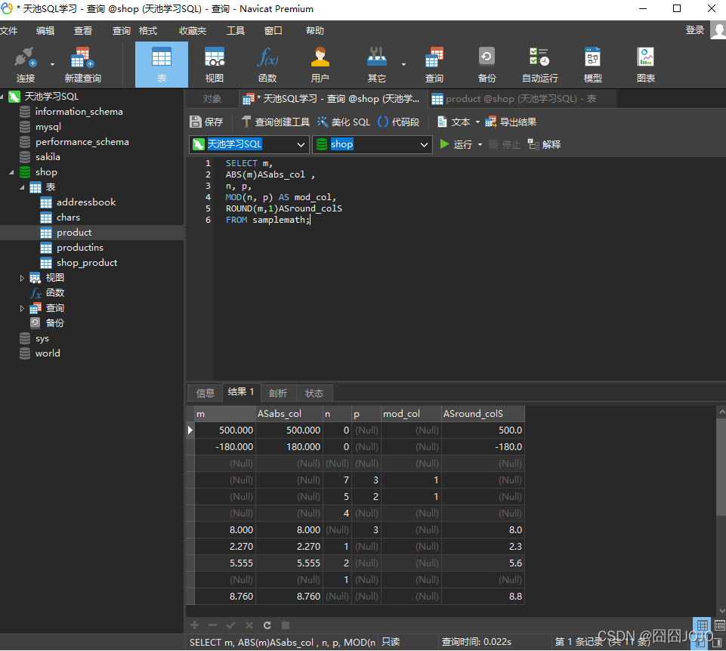The image size is (726, 651).
Task: Add a record with the plus icon
Action: click(194, 625)
